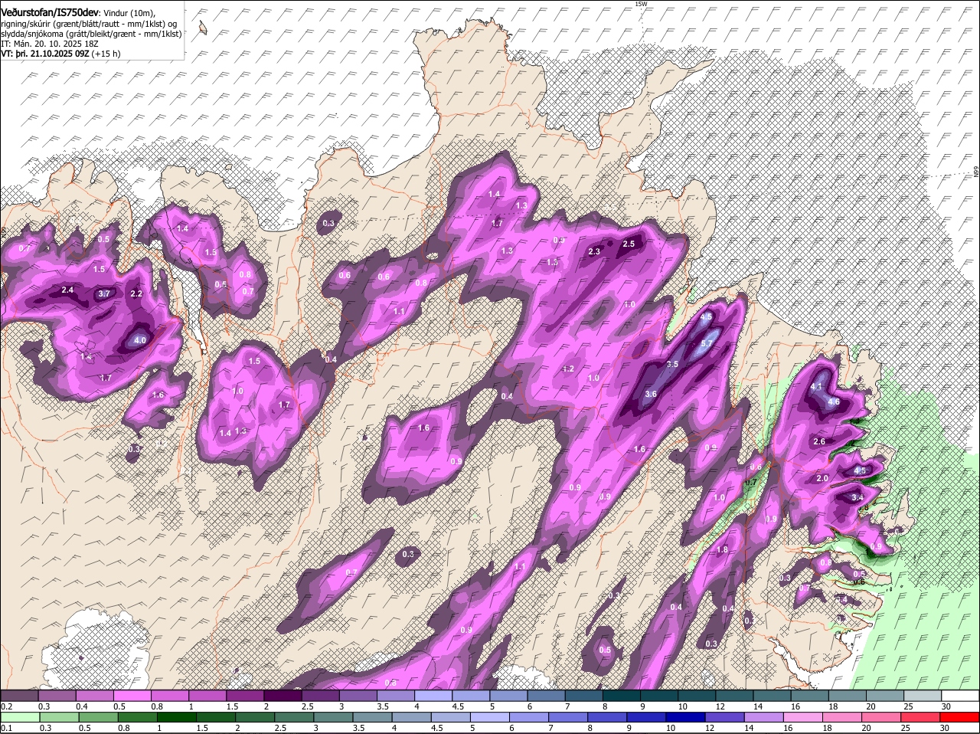980x734 pixels.
Task: Click the "4.0" value on the map
Action: pos(139,340)
